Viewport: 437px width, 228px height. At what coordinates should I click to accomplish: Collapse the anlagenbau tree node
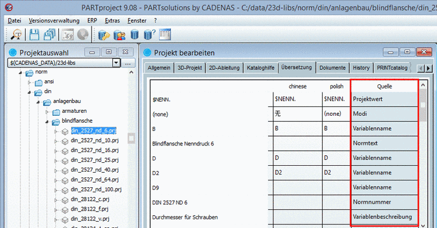[x=38, y=102]
